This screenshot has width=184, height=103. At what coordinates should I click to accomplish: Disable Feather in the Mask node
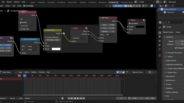pyautogui.click(x=21, y=22)
